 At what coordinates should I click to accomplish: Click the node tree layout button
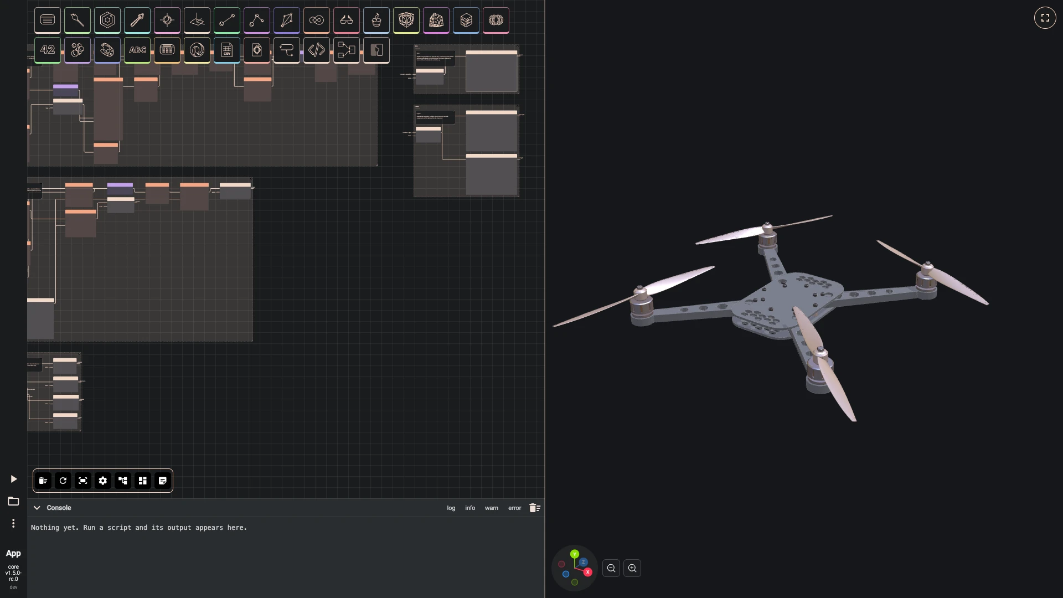[123, 481]
